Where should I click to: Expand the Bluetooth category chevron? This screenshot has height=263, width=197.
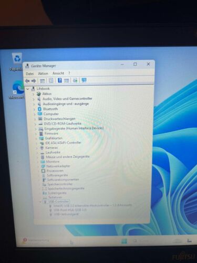(x=34, y=109)
